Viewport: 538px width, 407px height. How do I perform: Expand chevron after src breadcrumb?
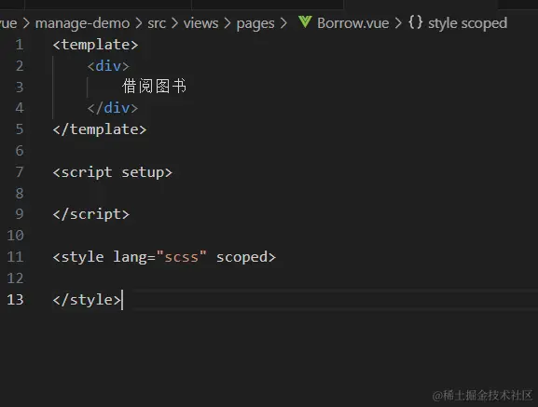click(x=174, y=23)
